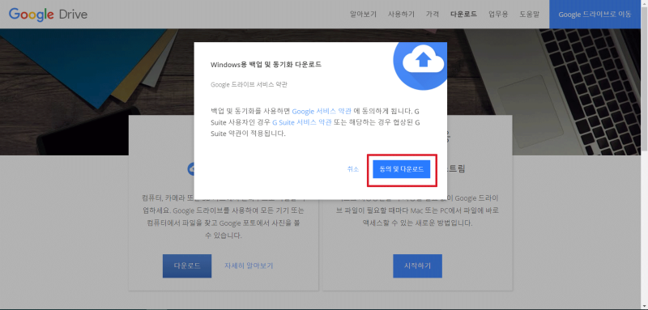Viewport: 648px width, 310px height.
Task: Open the 도움말 navigation item
Action: pos(530,14)
